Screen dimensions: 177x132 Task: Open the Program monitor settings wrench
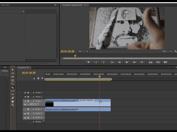coord(176,51)
